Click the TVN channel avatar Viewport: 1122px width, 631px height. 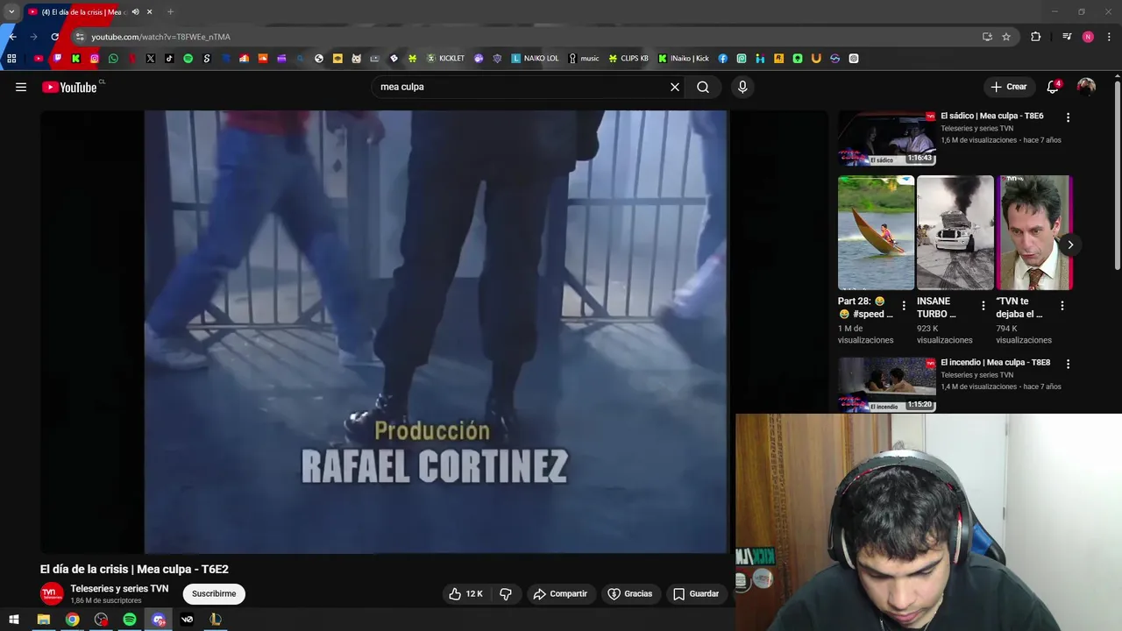[x=52, y=593]
